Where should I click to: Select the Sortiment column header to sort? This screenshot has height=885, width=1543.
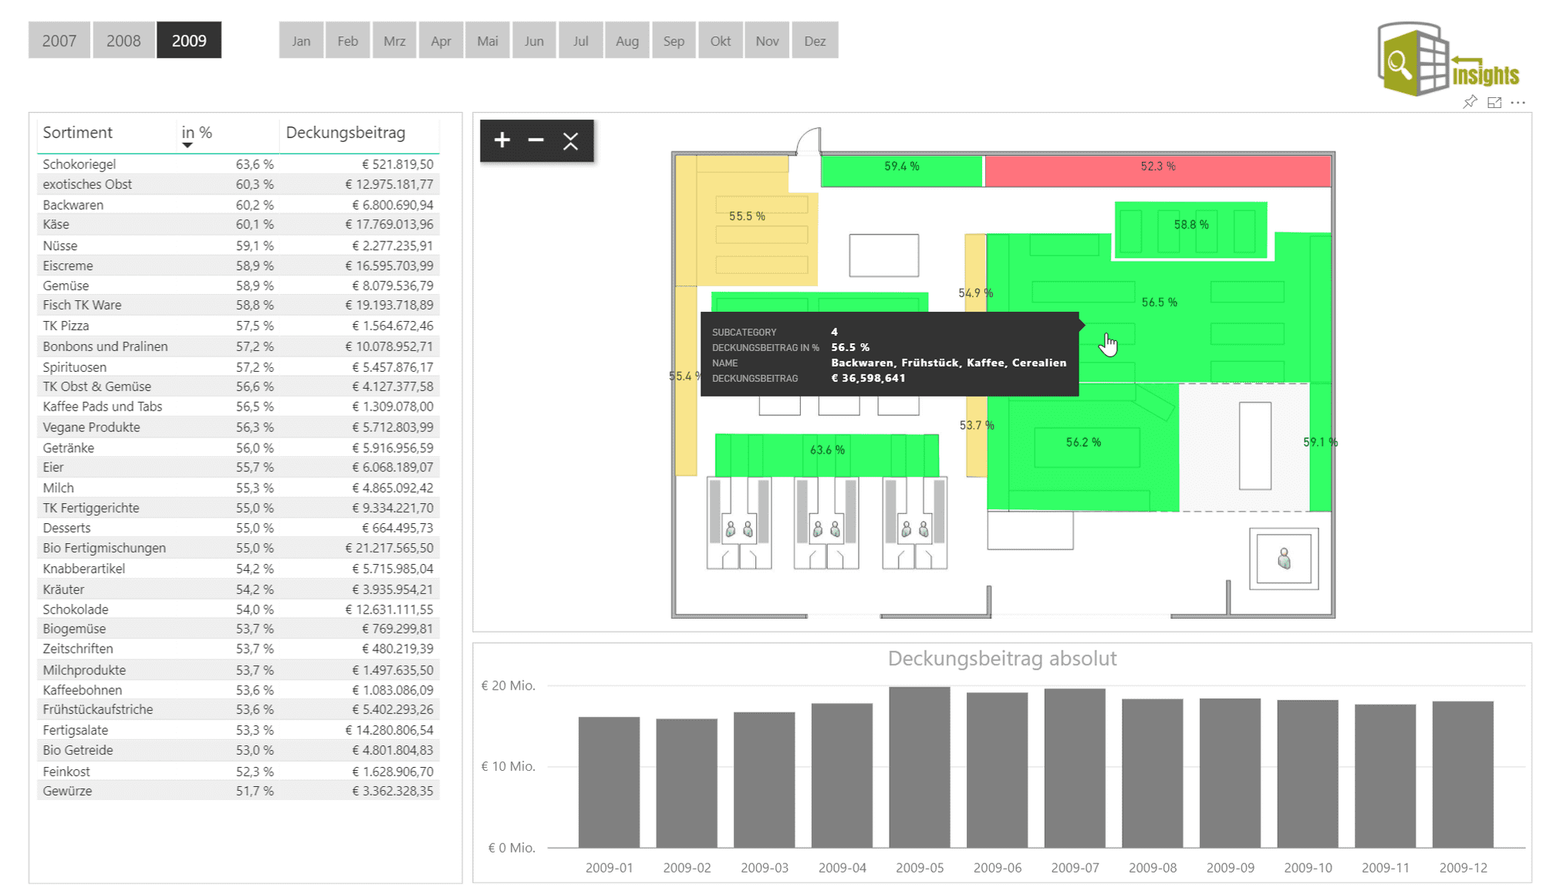tap(79, 133)
